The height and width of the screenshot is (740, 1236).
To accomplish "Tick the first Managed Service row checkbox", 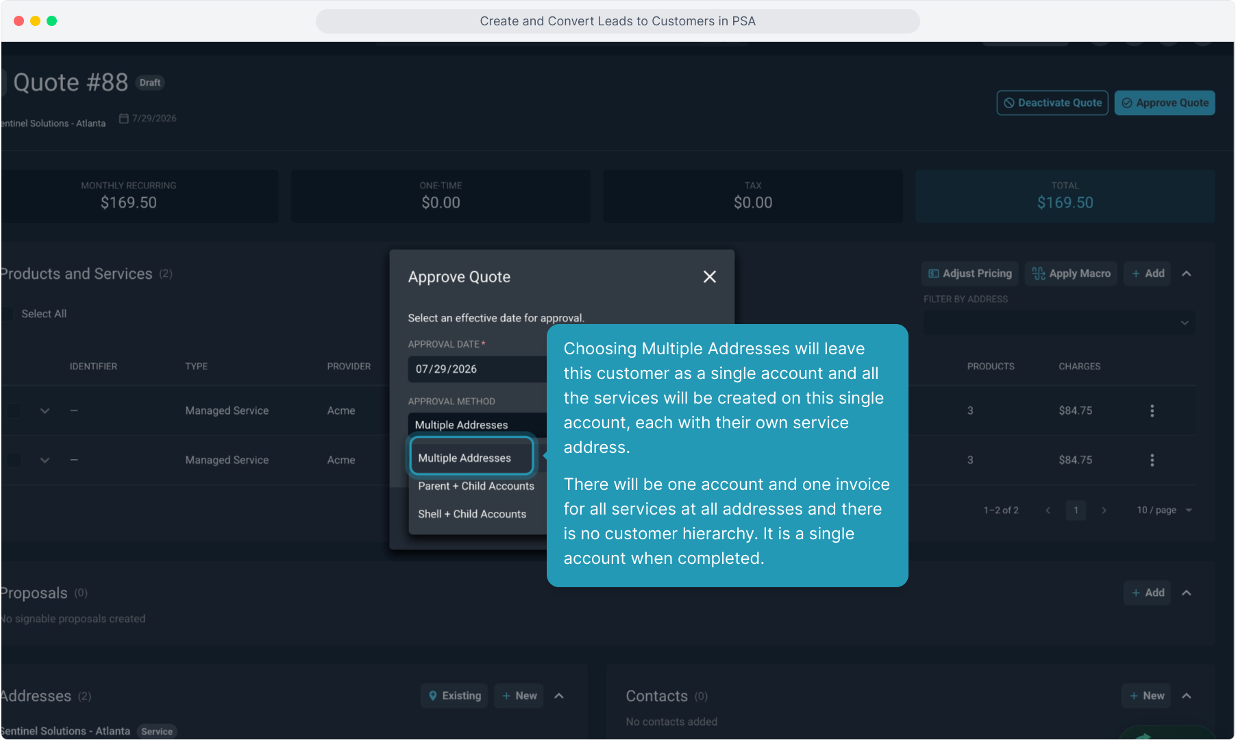I will [x=14, y=410].
